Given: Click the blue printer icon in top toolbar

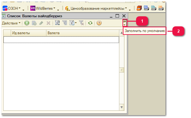Looking at the screenshot, I should point(146,8).
